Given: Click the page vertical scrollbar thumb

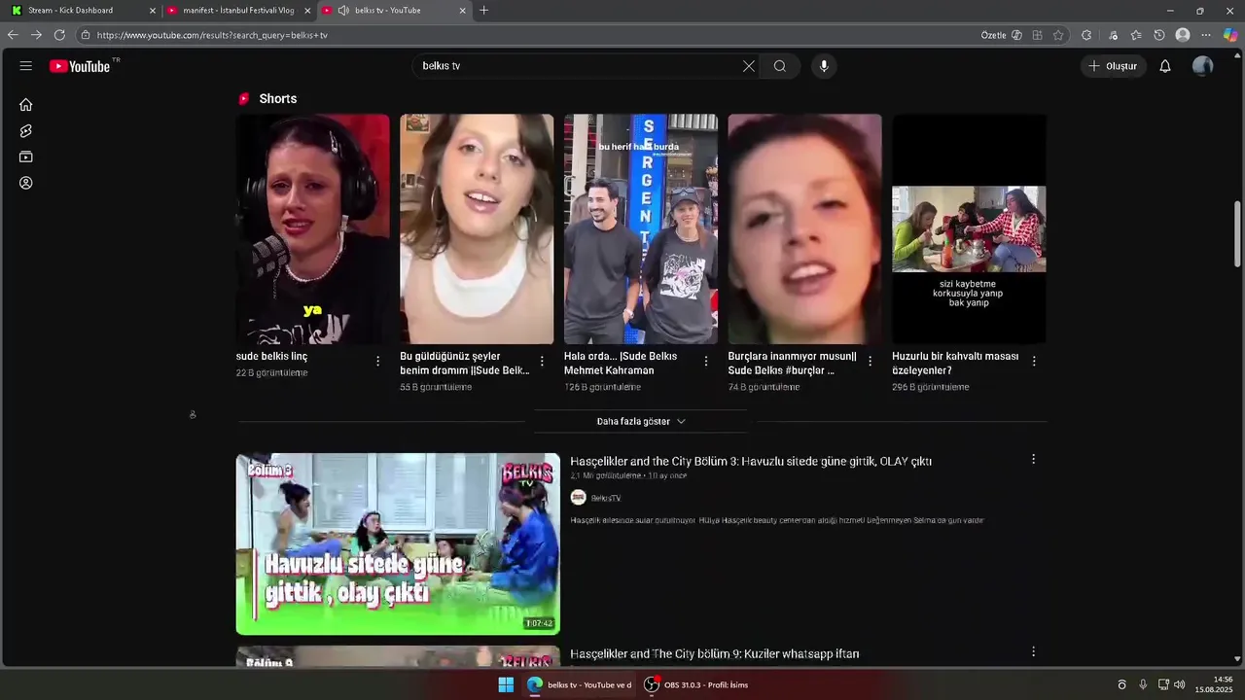Looking at the screenshot, I should 1237,233.
